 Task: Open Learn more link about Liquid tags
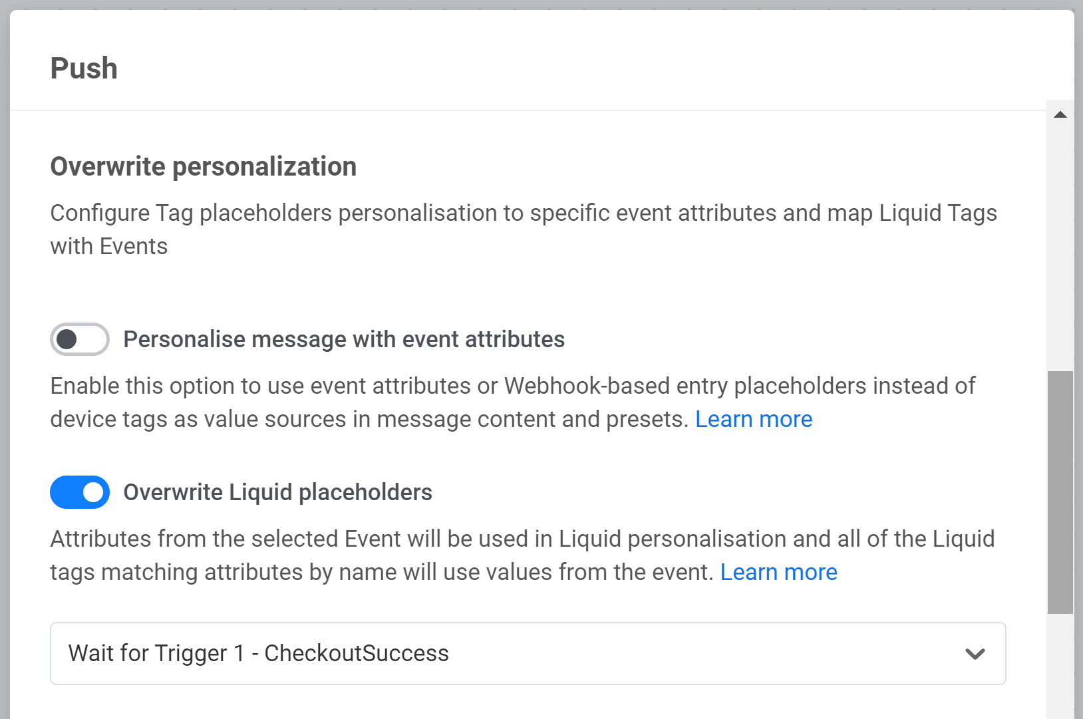click(778, 572)
